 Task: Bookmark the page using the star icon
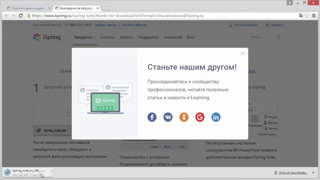pos(306,15)
